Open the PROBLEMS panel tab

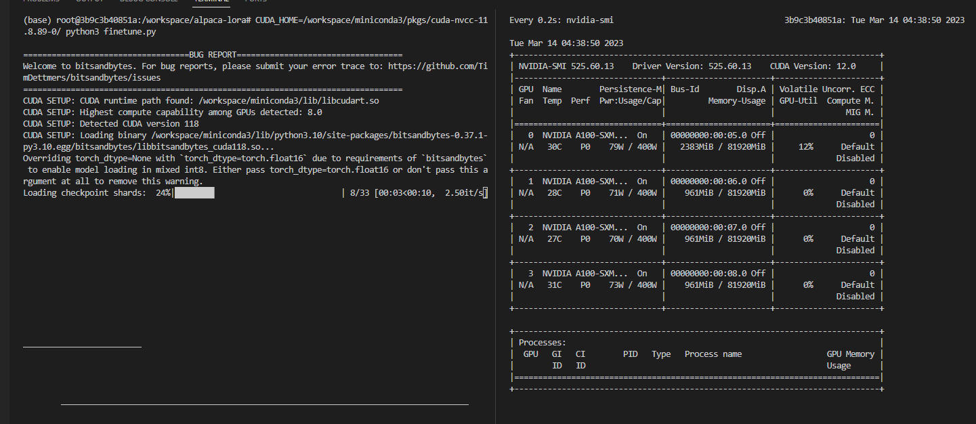[41, 1]
